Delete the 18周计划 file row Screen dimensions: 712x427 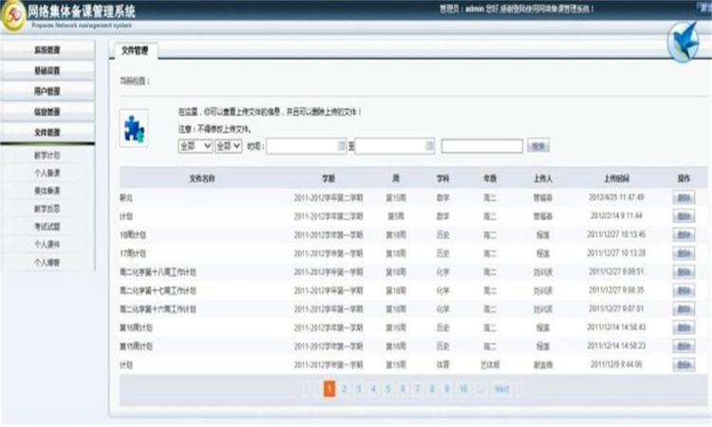(684, 235)
